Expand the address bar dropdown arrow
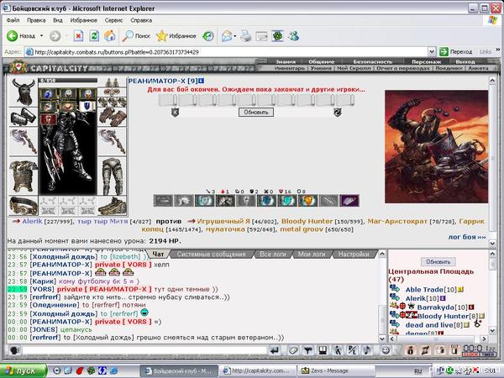The width and height of the screenshot is (504, 378). pos(432,51)
